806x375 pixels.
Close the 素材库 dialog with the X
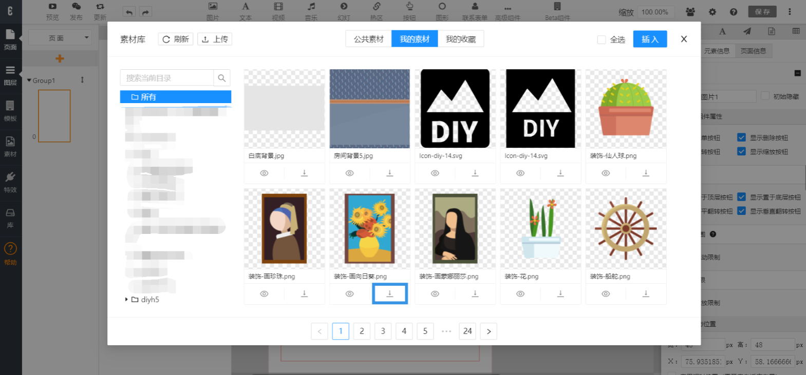pos(684,39)
